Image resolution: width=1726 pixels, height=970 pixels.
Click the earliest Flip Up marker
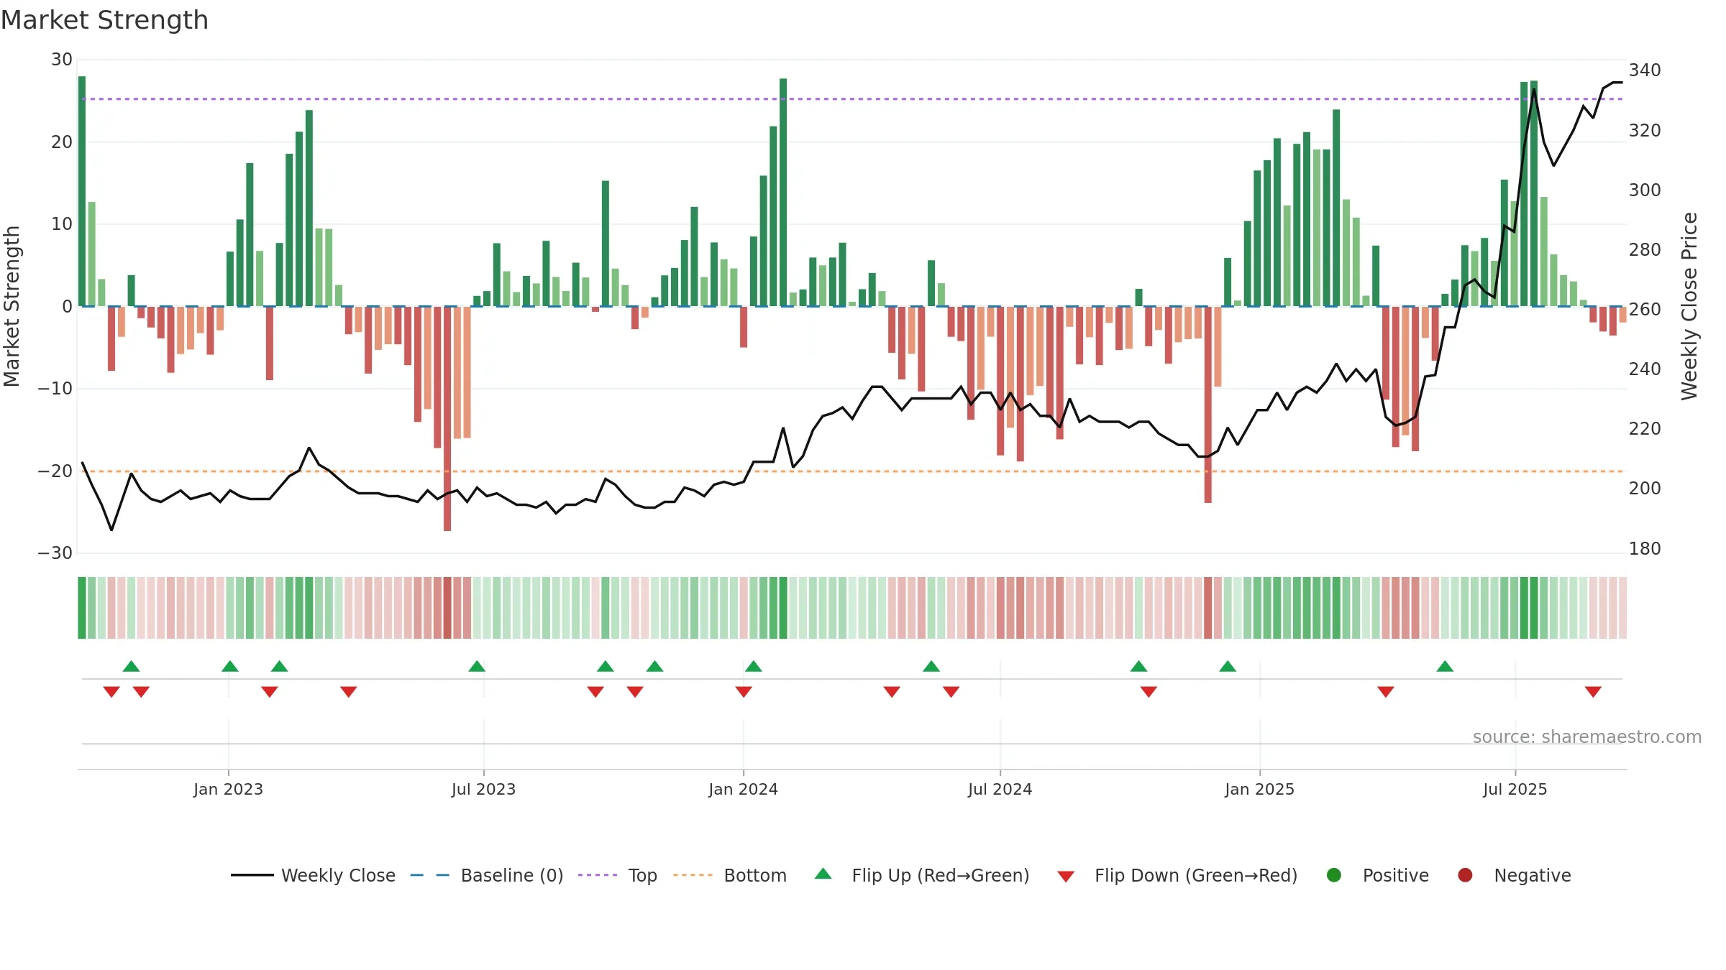131,666
